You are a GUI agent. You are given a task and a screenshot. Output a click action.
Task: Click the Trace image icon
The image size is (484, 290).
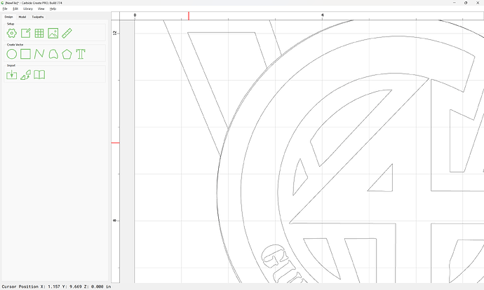pos(26,75)
